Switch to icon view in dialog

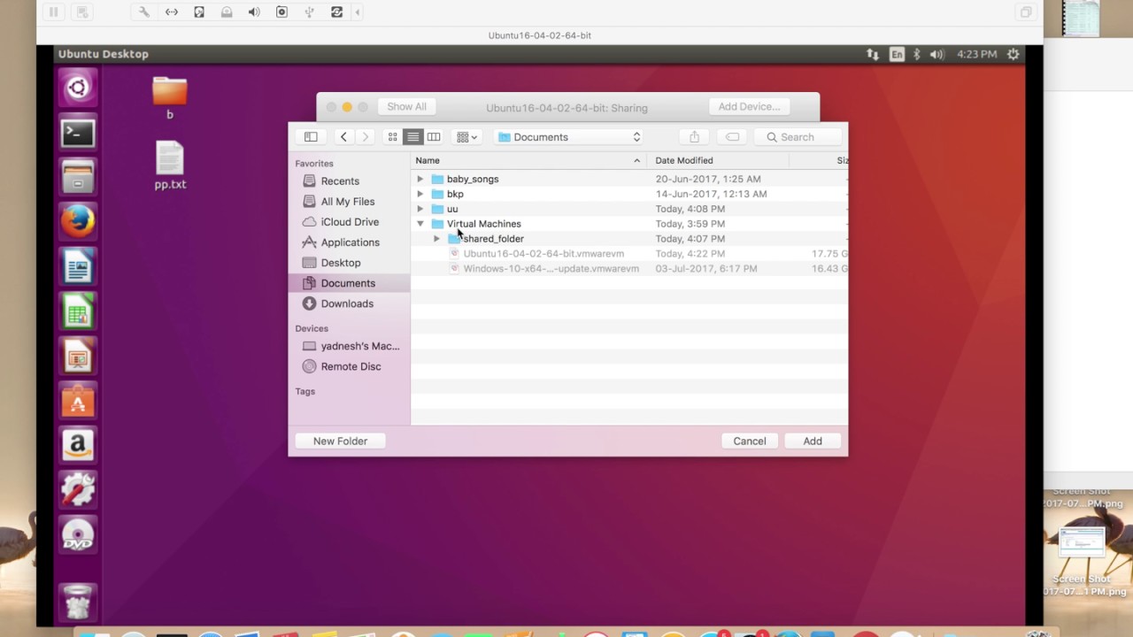[393, 137]
